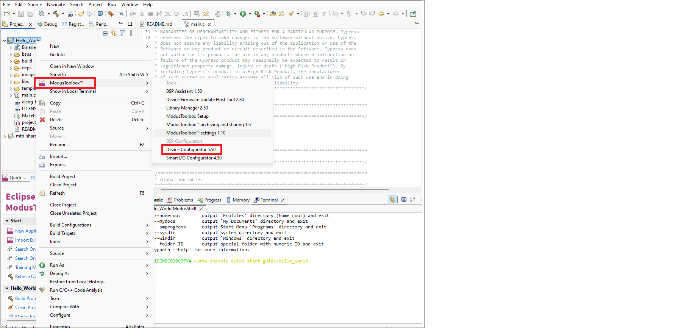Click the New wizard icon in toolbar
Viewport: 684px width, 328px height.
click(7, 14)
